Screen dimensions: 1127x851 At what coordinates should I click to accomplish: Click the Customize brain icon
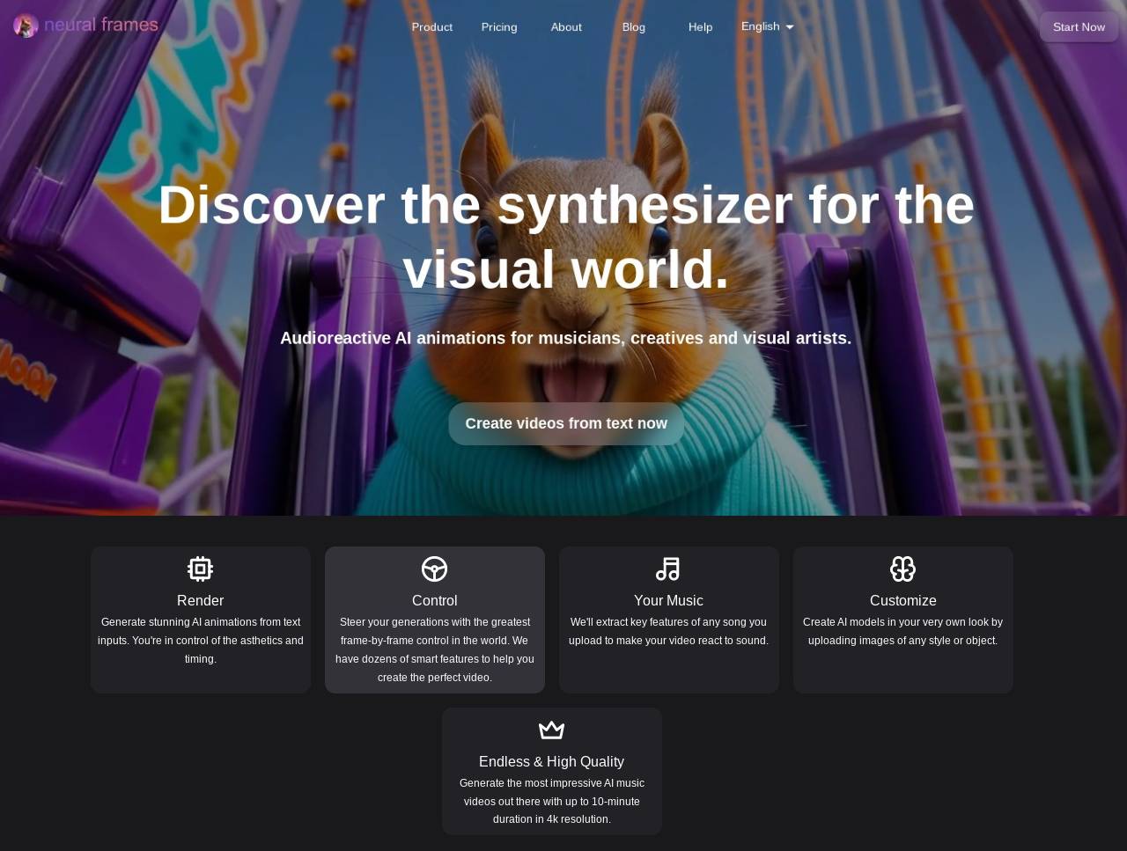point(903,569)
